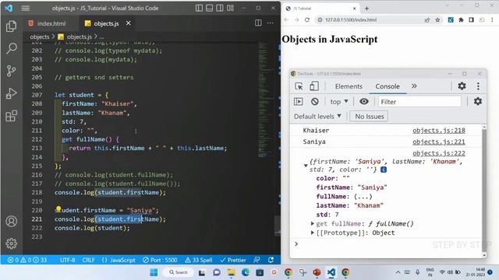Show more DevTools tabs
Viewport: 499px width, 280px height.
pos(414,86)
